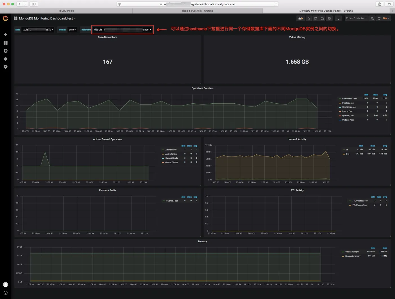The width and height of the screenshot is (395, 299).
Task: Toggle Network Out series in legend
Action: (348, 154)
